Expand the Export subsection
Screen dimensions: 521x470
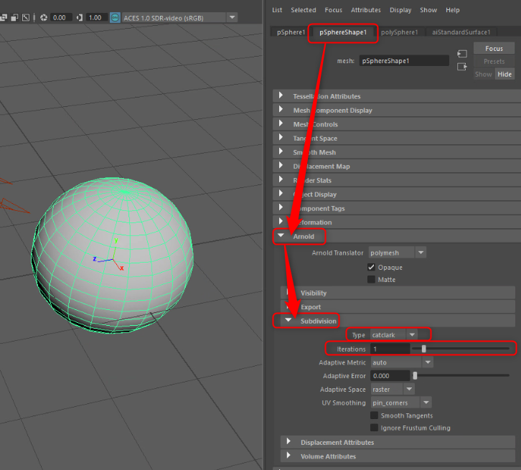(x=398, y=307)
